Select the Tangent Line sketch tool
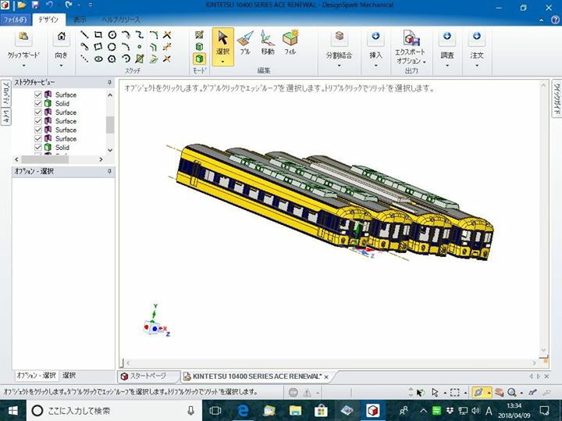 84,47
